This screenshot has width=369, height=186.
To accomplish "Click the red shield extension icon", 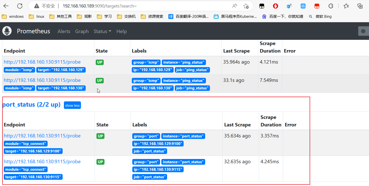I will (x=276, y=6).
